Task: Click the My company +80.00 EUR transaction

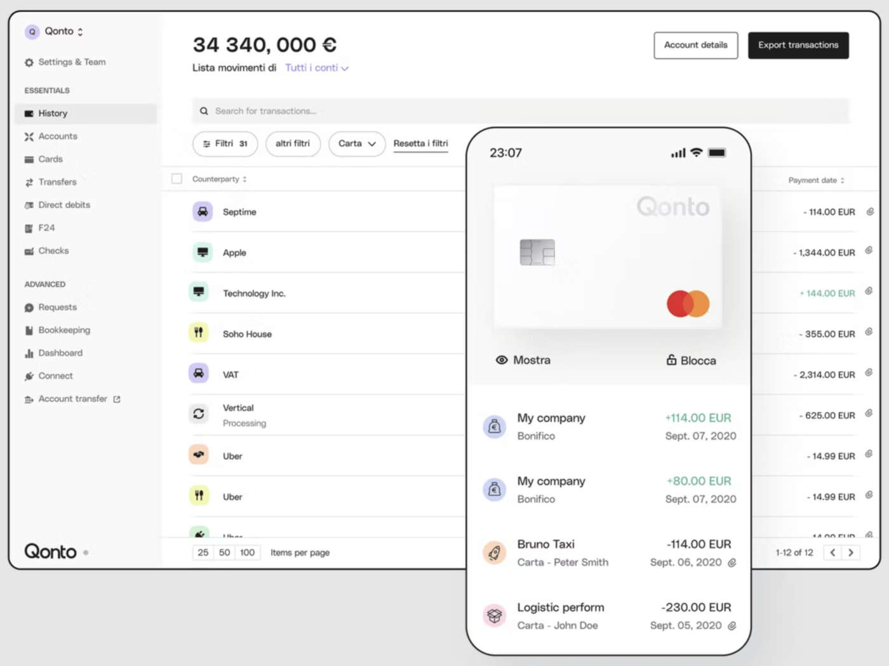Action: pos(609,490)
